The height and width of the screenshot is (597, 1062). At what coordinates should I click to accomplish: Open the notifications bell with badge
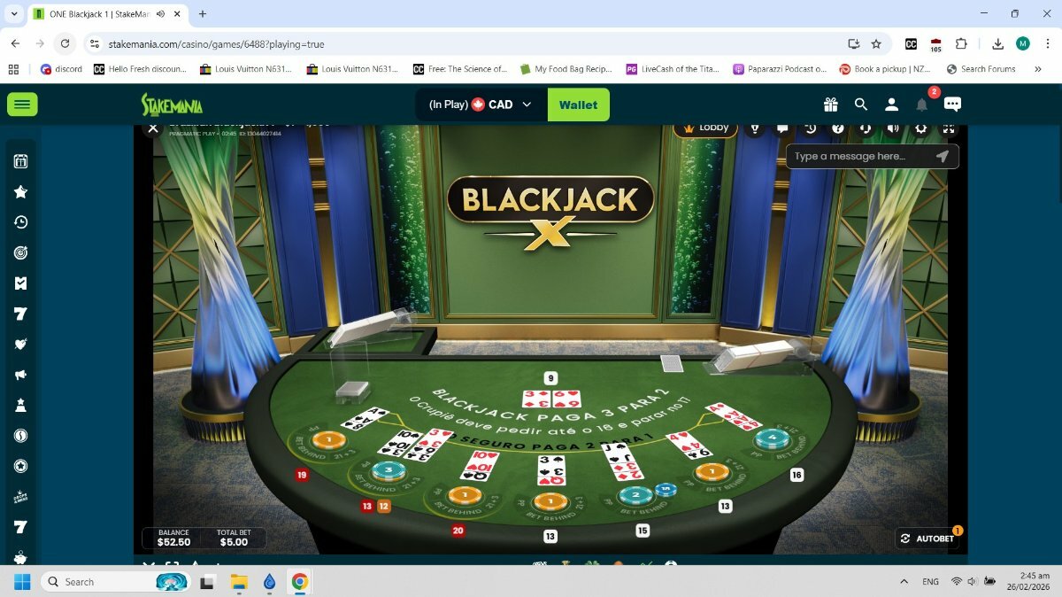tap(921, 105)
